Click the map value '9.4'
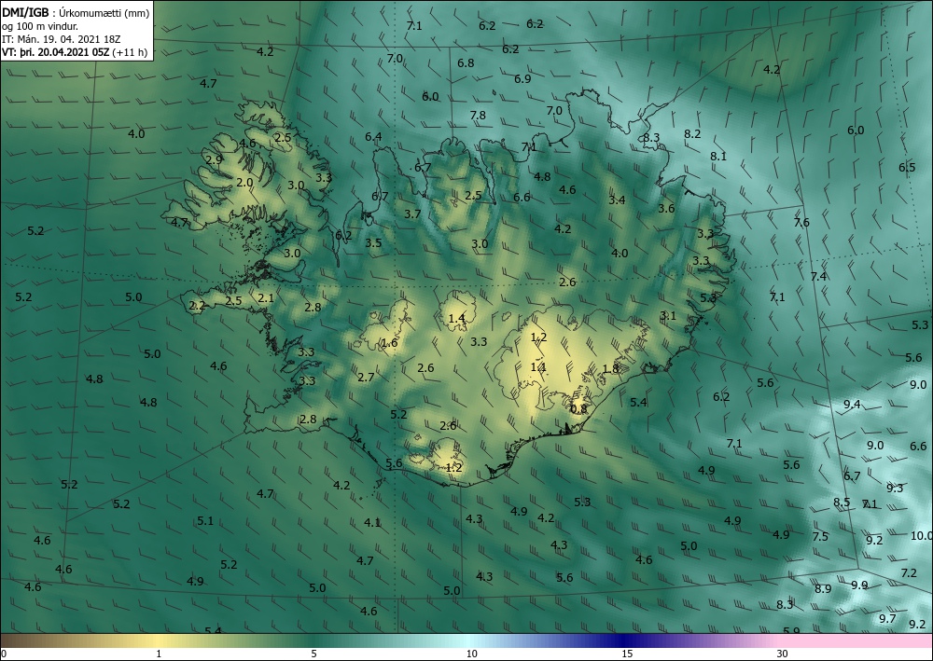Screen dimensions: 933x661 852,405
